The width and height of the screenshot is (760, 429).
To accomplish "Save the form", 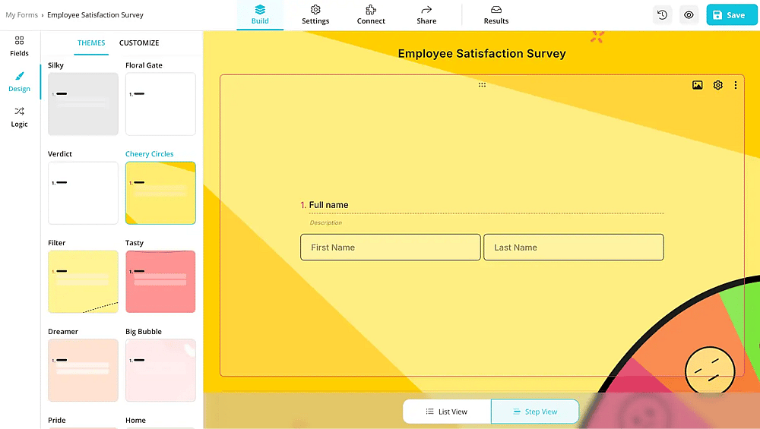I will pos(731,15).
